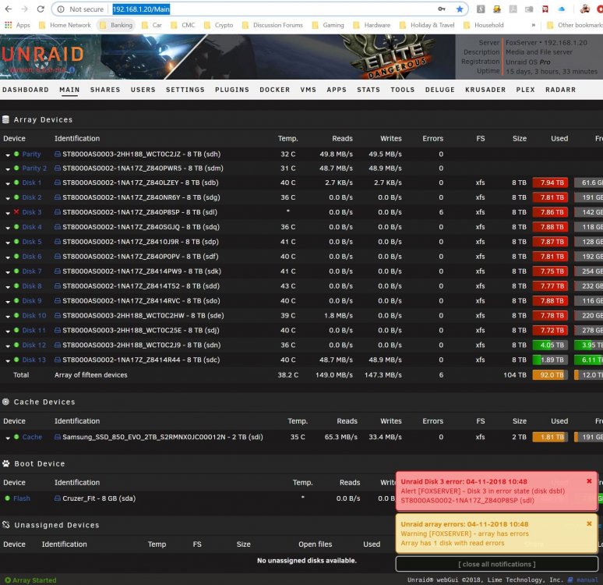Click the Boot Device paw icon
This screenshot has height=585, width=603.
pos(5,463)
